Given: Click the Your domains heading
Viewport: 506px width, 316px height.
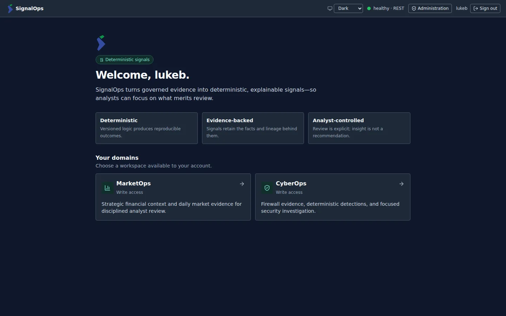Looking at the screenshot, I should (117, 158).
